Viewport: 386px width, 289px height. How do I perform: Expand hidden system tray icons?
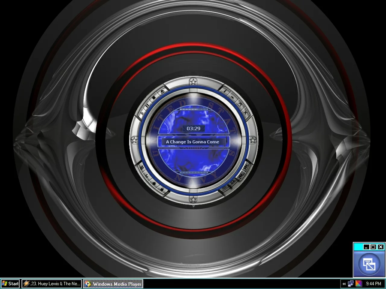pyautogui.click(x=344, y=284)
